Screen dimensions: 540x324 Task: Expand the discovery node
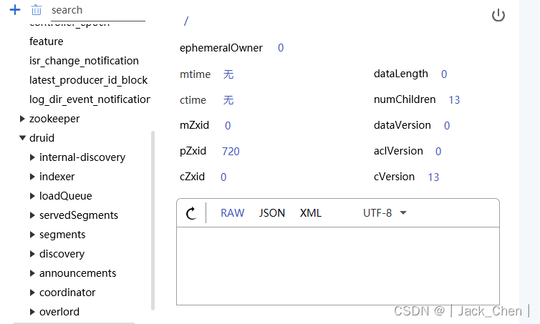click(x=32, y=254)
